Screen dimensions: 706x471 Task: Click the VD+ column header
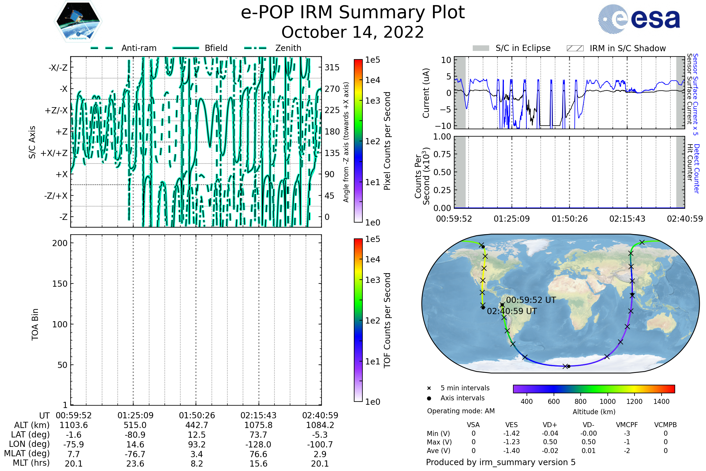[x=550, y=425]
